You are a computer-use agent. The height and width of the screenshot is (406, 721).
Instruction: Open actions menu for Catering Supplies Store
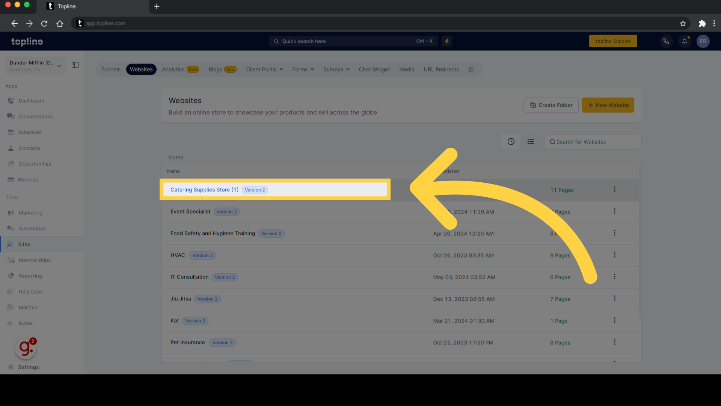point(615,189)
